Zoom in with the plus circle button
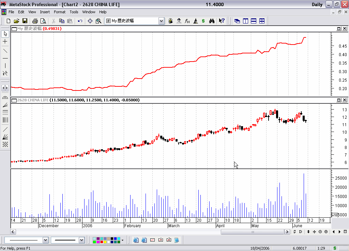The height and width of the screenshot is (251, 349). pos(326,232)
